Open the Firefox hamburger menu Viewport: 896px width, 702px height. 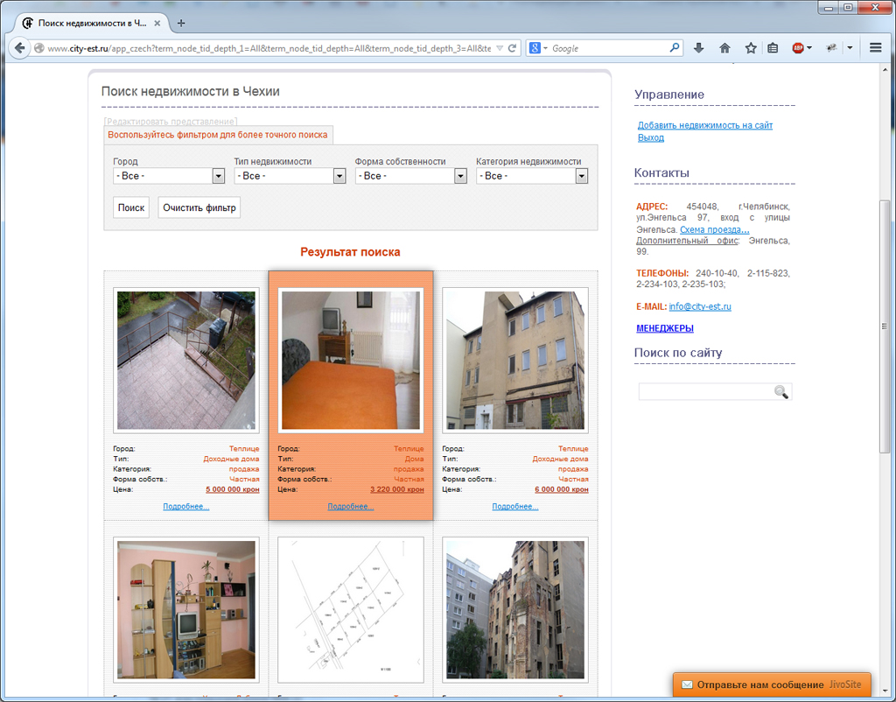[875, 49]
